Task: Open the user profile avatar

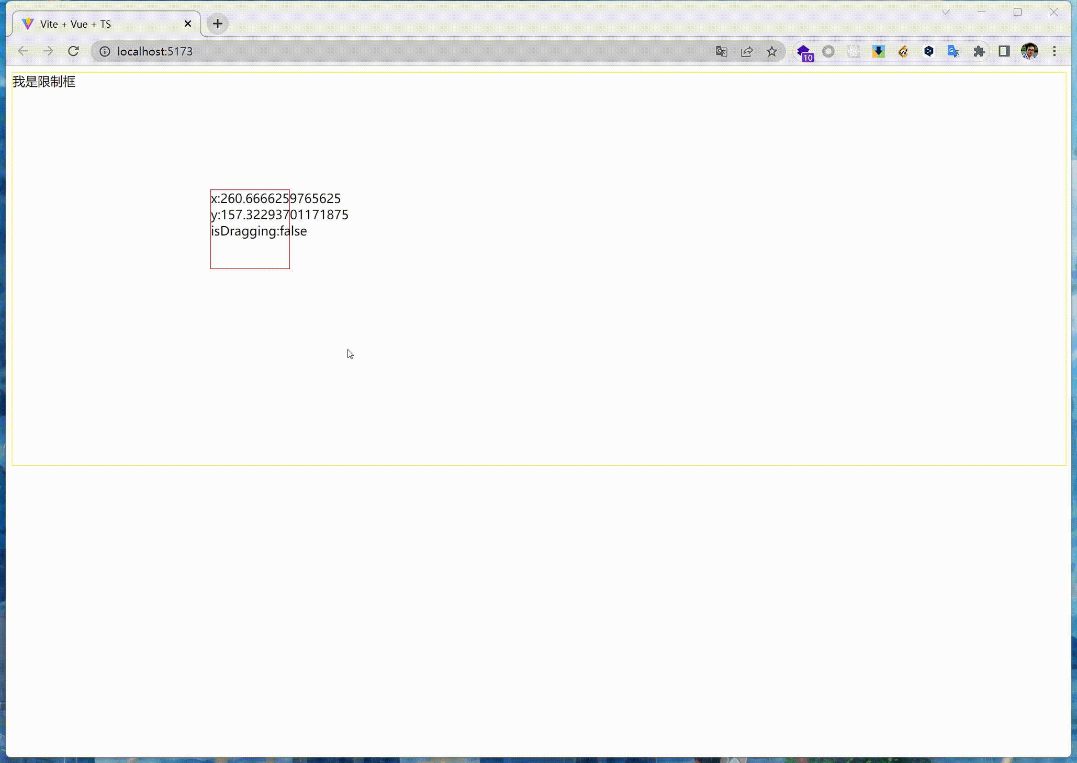Action: (1029, 51)
